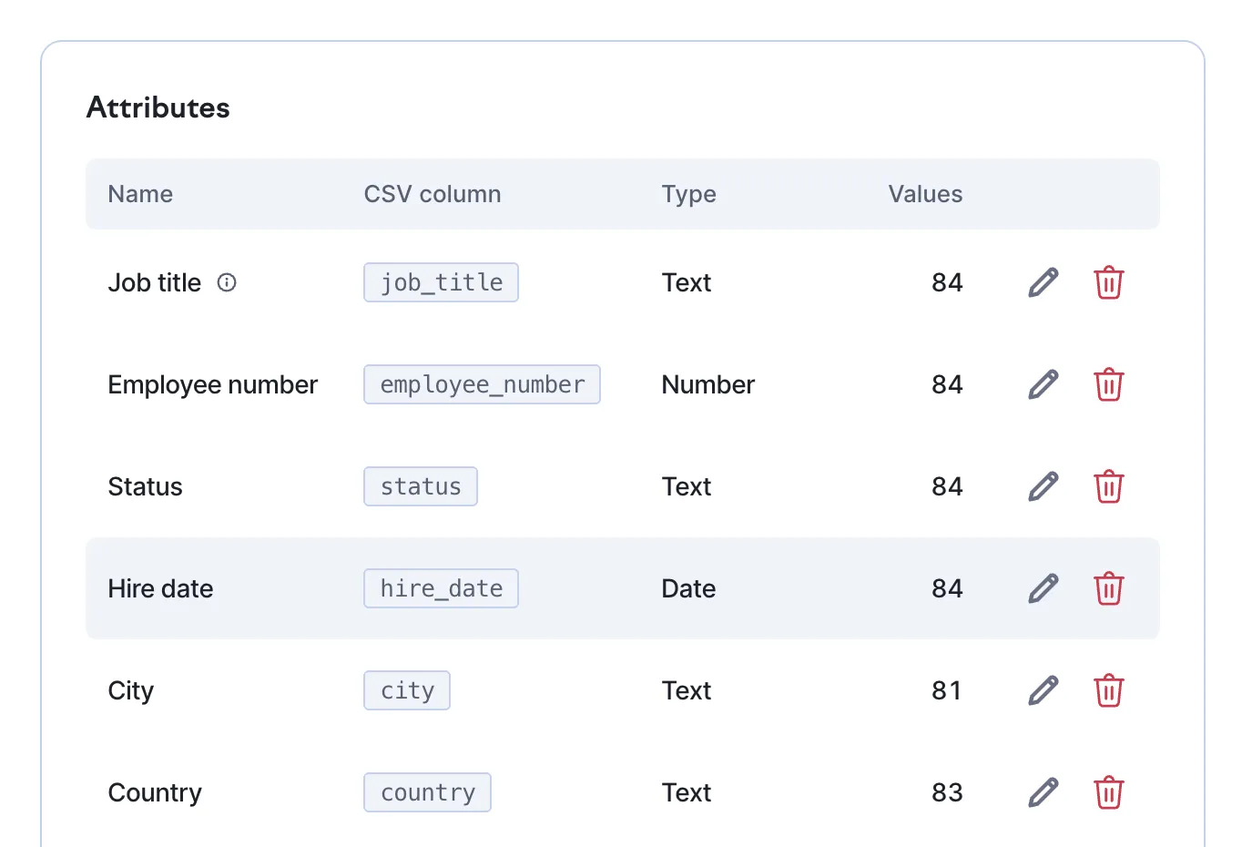This screenshot has height=847, width=1242.
Task: Edit the Status attribute
Action: [x=1043, y=486]
